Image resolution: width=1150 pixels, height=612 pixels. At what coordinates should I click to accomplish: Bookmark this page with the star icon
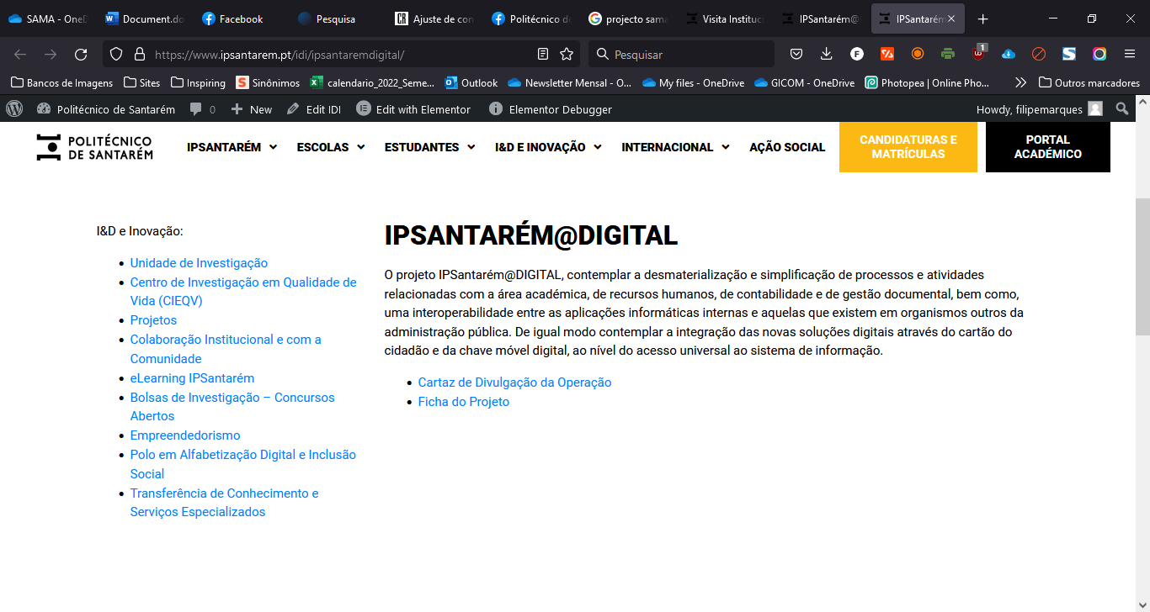(567, 54)
